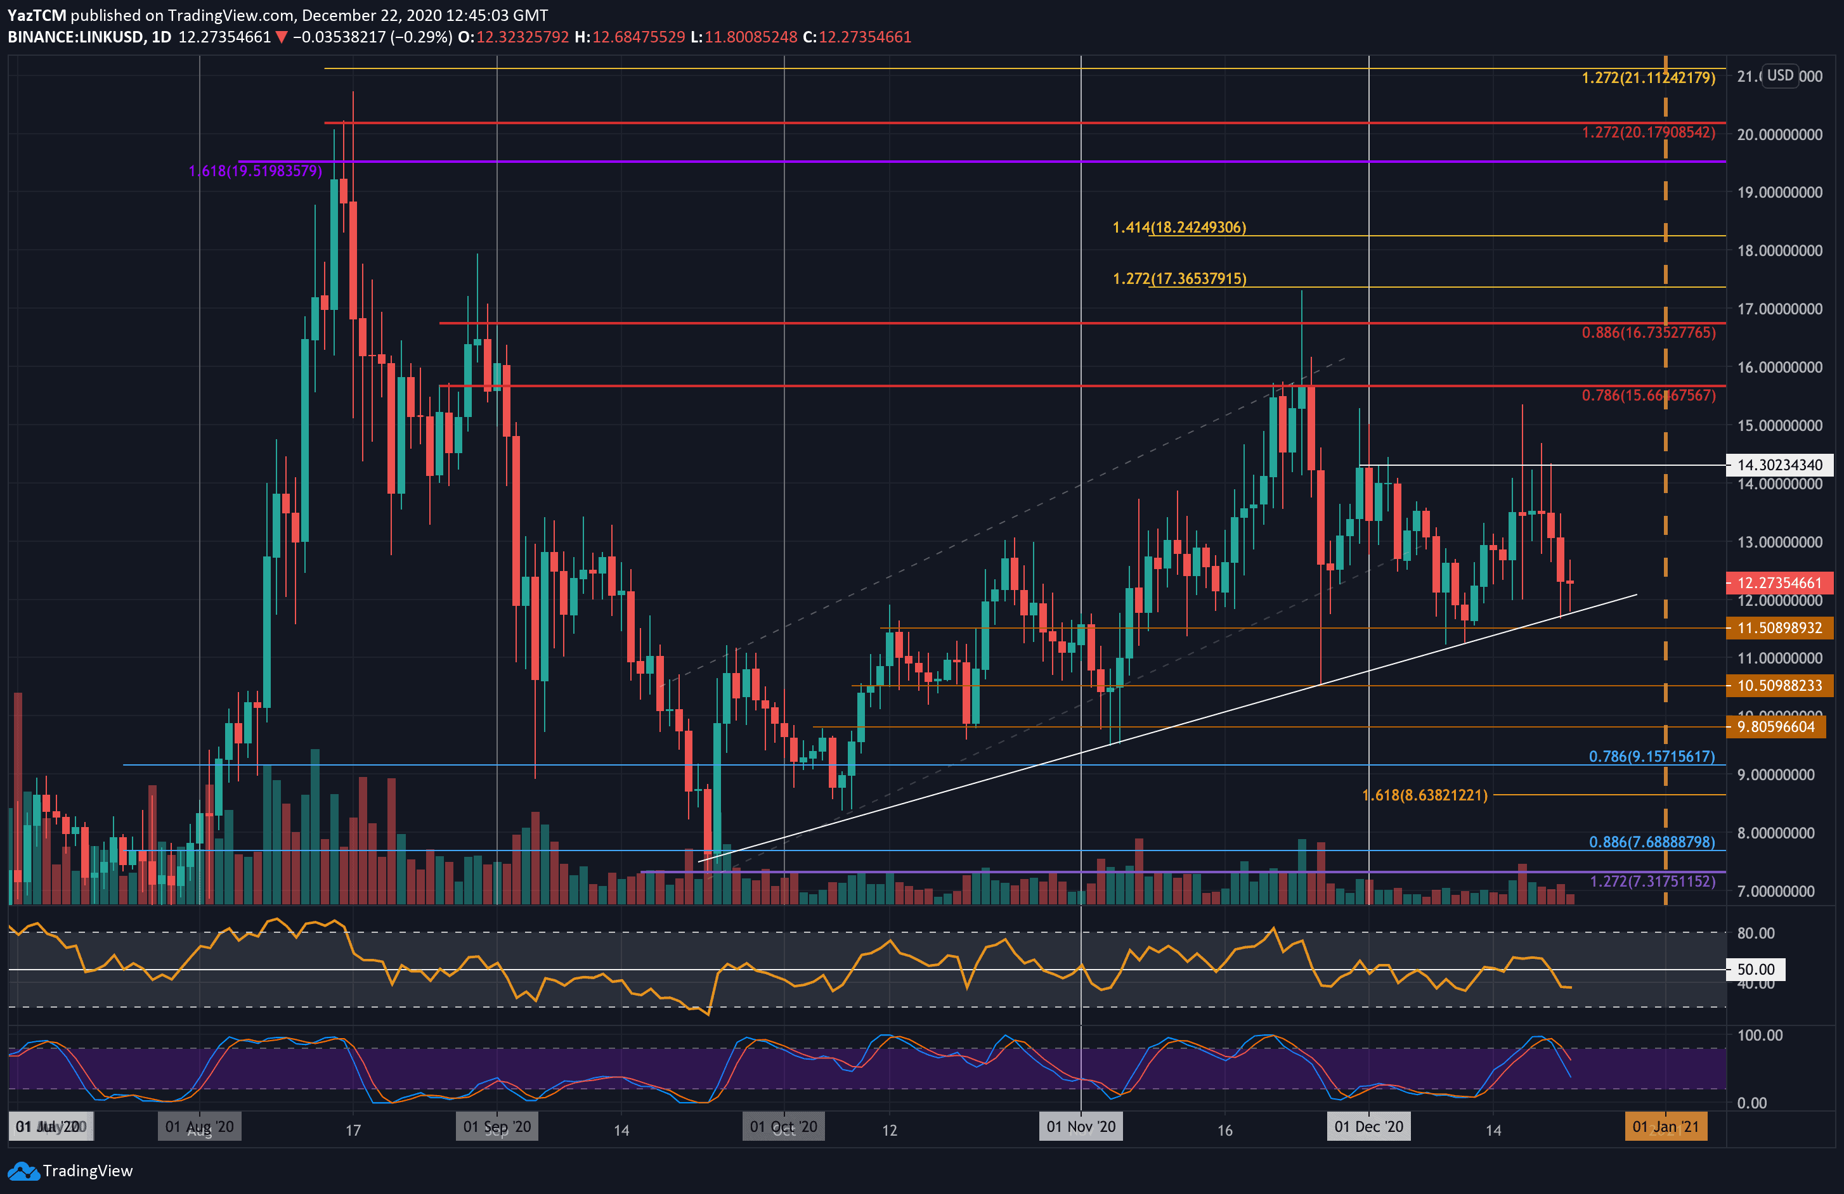The height and width of the screenshot is (1194, 1844).
Task: Click the red down-triangle price change indicator
Action: tap(282, 37)
